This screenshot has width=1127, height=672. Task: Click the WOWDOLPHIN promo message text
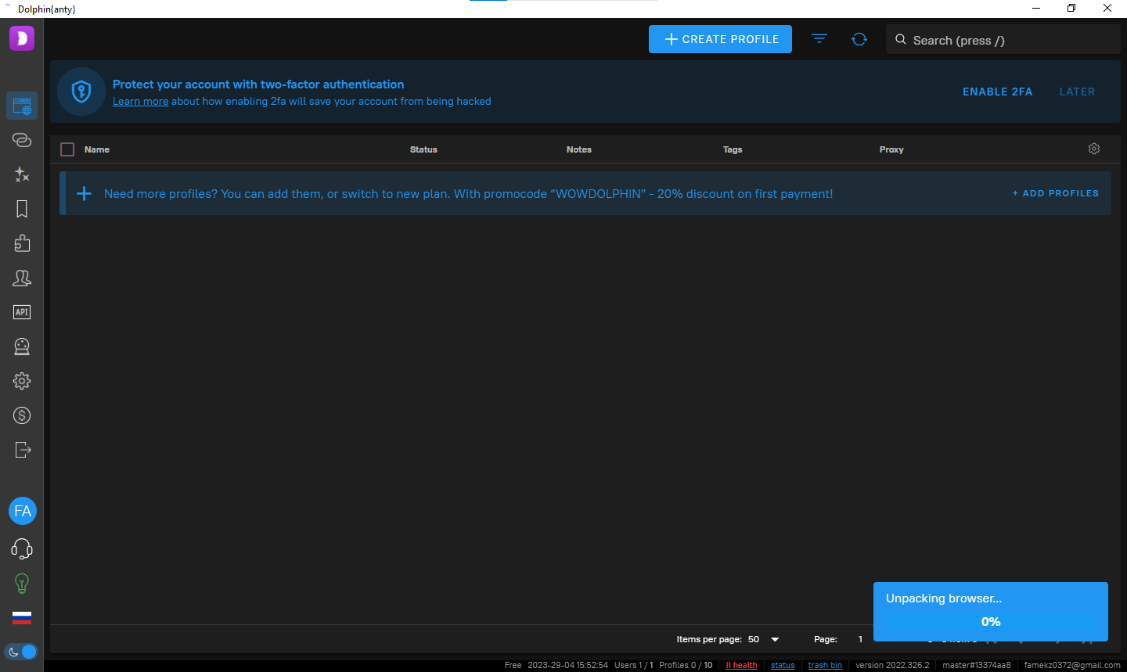pos(469,194)
